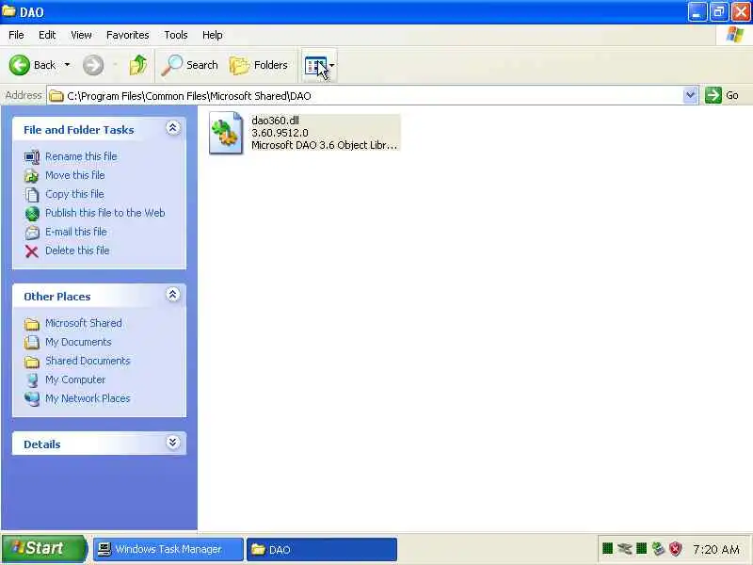
Task: Click the E-mail this file envelope icon
Action: [x=32, y=232]
